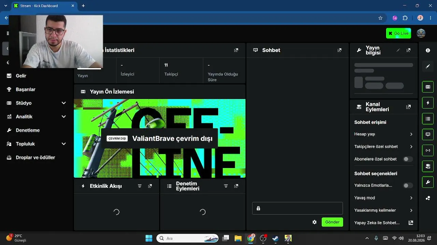
Task: Open the Yapay Zeka ile Sohbet external link
Action: pyautogui.click(x=411, y=223)
